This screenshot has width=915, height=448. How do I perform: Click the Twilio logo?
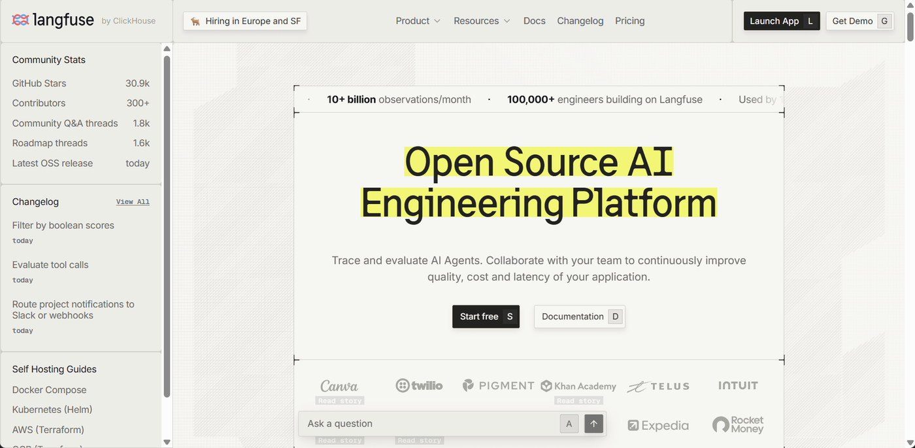419,386
